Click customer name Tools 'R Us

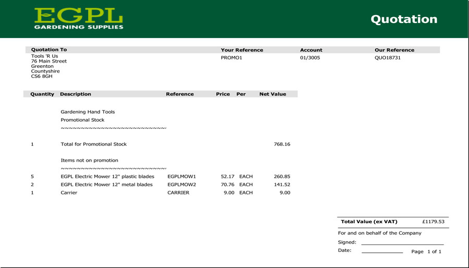45,56
